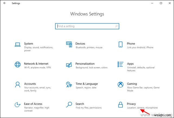Open the Time & Language icon
The width and height of the screenshot is (174, 118).
click(69, 85)
